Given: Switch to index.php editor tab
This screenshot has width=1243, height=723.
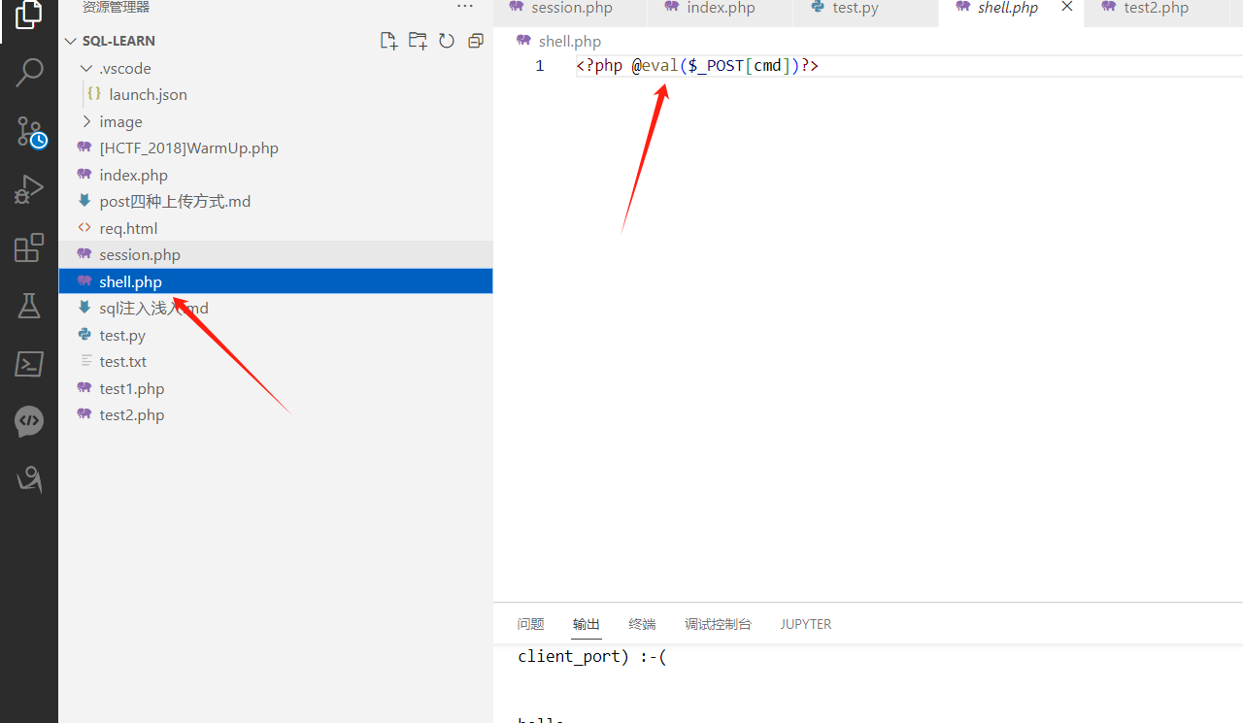Looking at the screenshot, I should [720, 9].
